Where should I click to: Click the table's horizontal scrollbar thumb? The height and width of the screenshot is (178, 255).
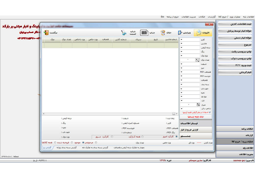174,114
